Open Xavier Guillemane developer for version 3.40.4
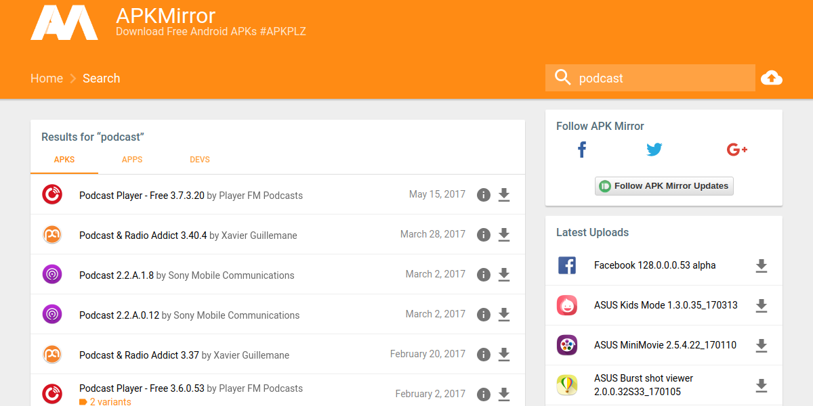This screenshot has height=406, width=813. [259, 235]
